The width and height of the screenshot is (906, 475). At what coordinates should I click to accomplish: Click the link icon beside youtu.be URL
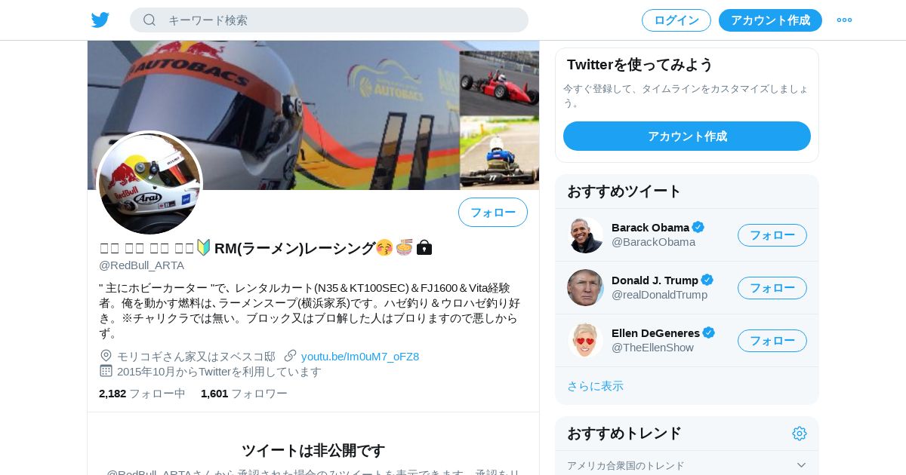point(291,356)
